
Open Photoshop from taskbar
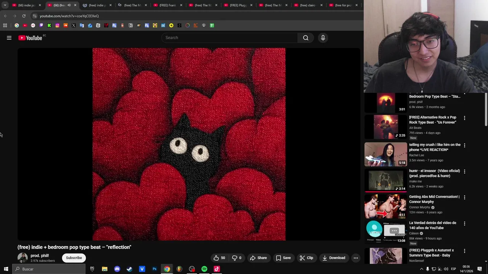154,269
